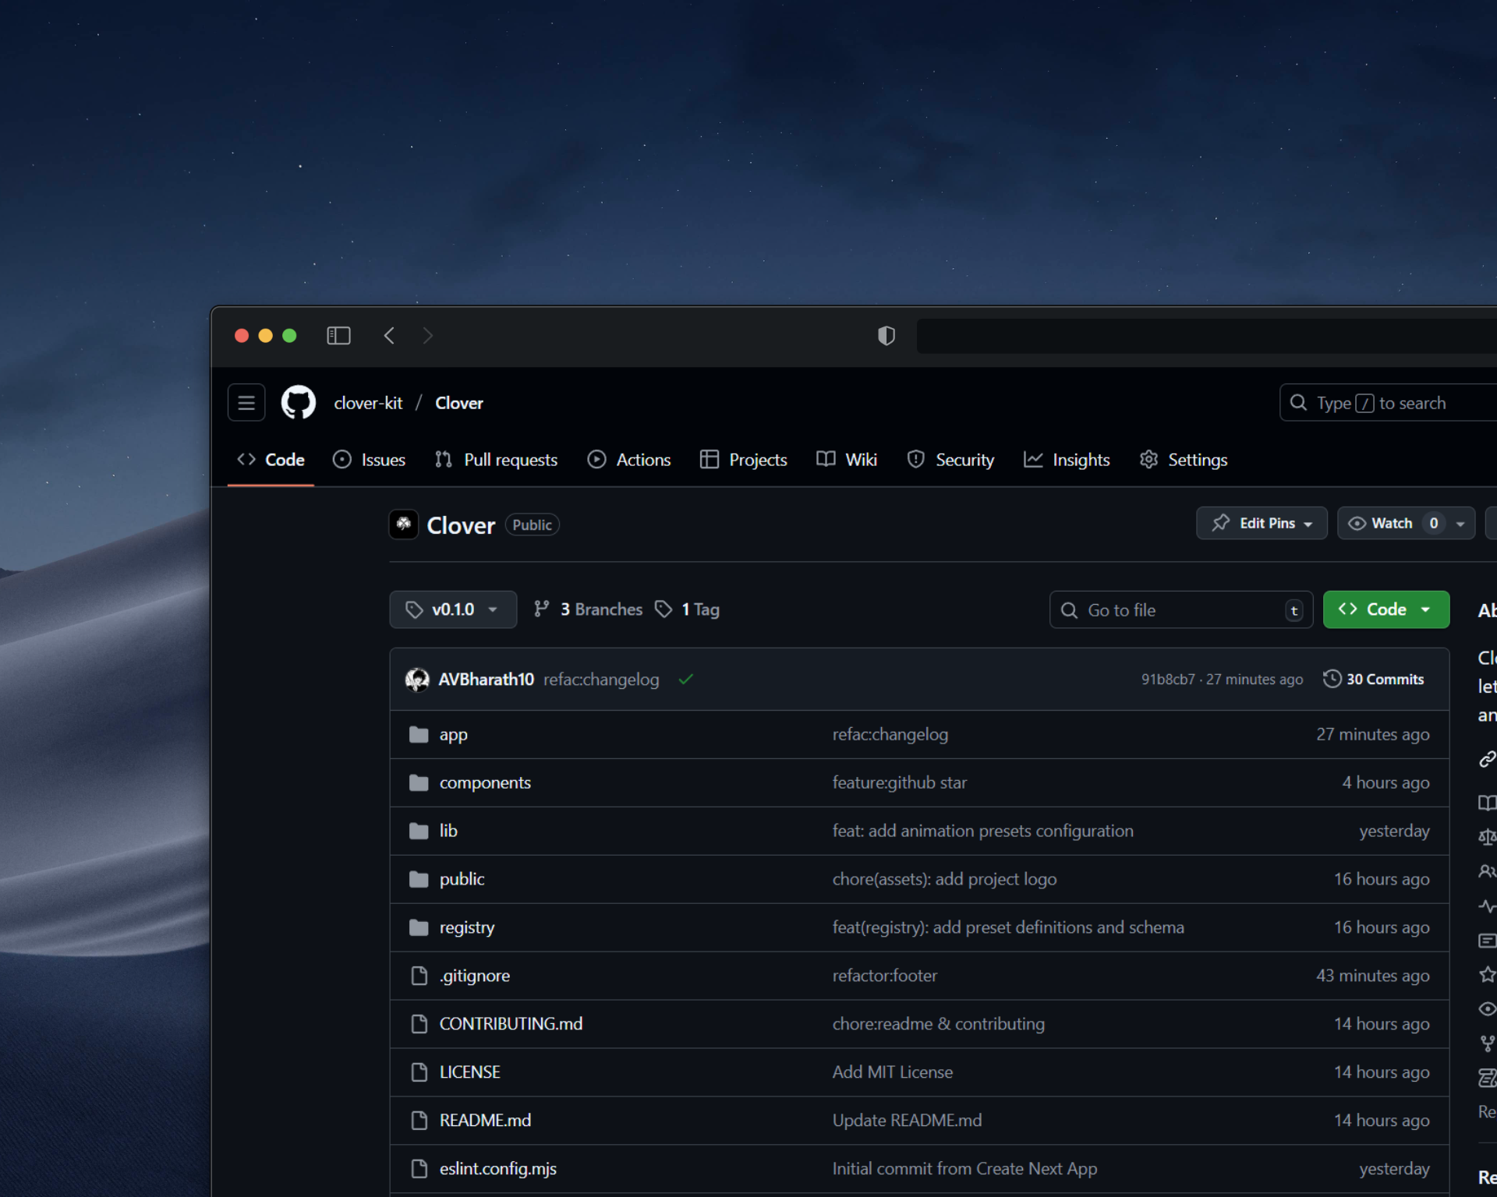The width and height of the screenshot is (1497, 1197).
Task: Click the Clover repository avatar
Action: (404, 524)
